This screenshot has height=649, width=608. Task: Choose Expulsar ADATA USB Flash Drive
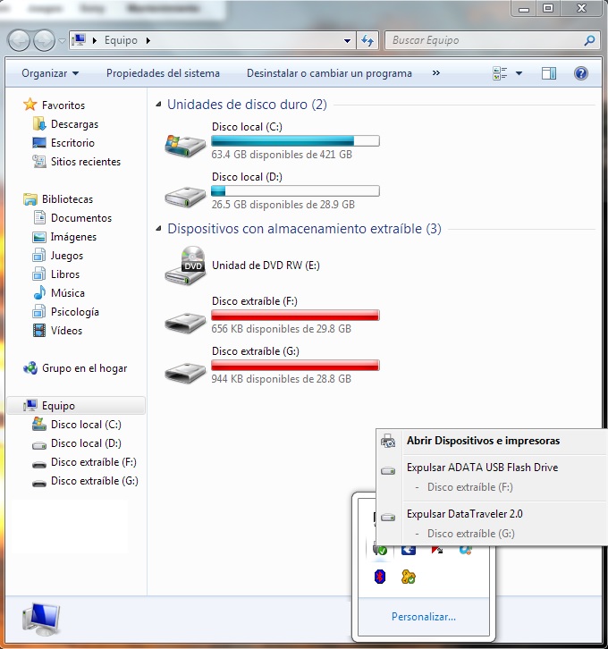click(x=482, y=468)
